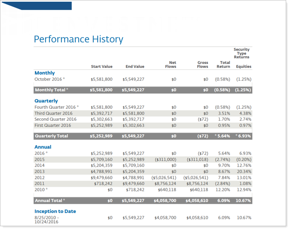Viewport: 290px width, 230px height.
Task: Click the Start Value column header
Action: [101, 67]
